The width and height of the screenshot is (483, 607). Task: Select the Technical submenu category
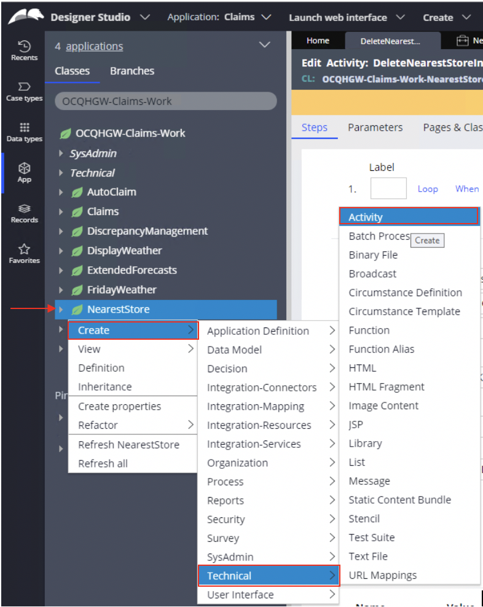click(x=269, y=576)
